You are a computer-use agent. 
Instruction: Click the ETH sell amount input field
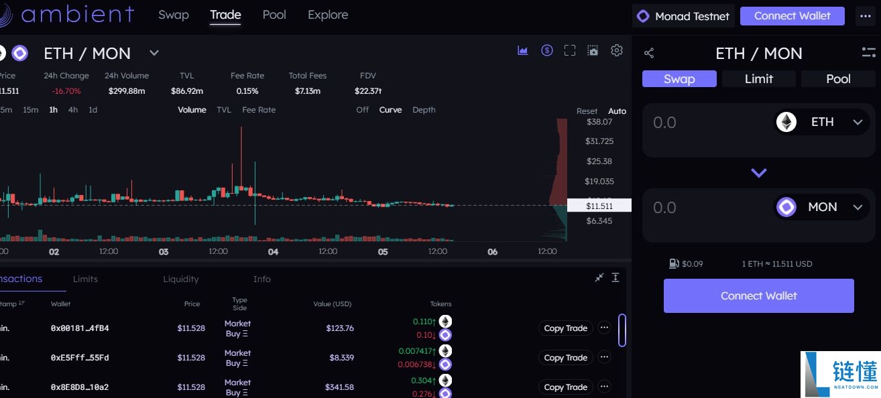[707, 123]
